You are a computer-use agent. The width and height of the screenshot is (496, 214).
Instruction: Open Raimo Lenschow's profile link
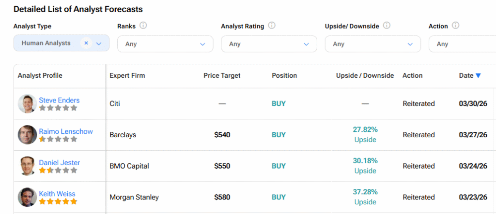pos(66,131)
